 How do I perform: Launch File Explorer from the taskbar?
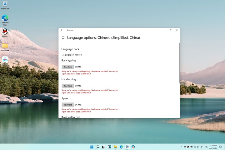point(116,147)
